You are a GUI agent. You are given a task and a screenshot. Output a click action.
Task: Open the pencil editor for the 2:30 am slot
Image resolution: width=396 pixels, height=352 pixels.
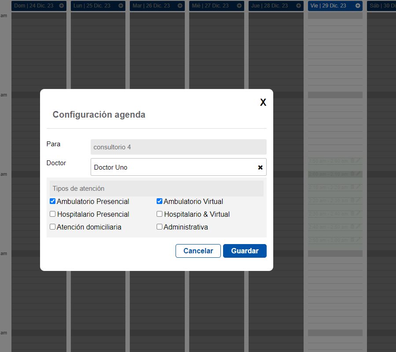tap(358, 214)
